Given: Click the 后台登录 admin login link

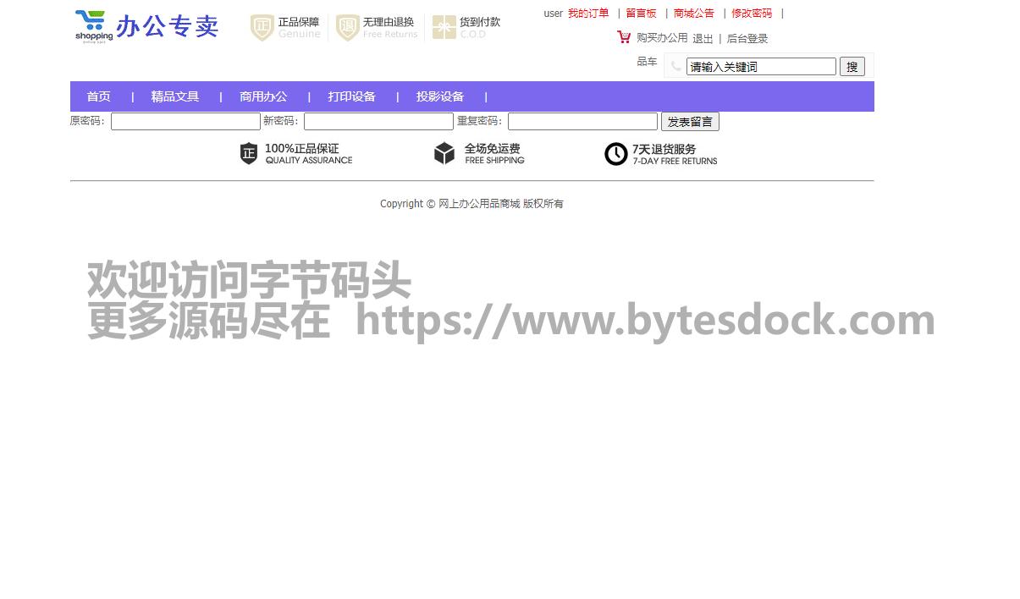Looking at the screenshot, I should 747,39.
